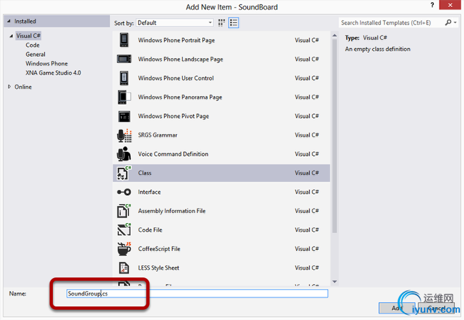Screen dimensions: 464x320
Task: Click the search magnifier icon
Action: coord(448,23)
